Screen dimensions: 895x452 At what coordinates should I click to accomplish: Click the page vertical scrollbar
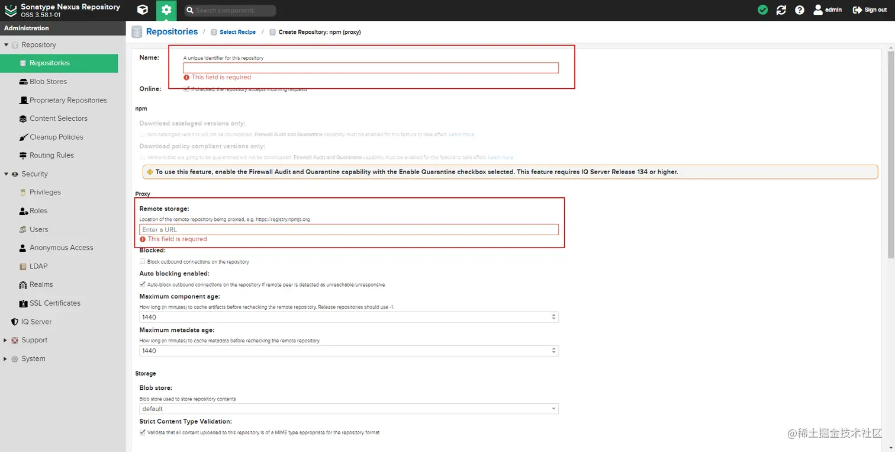(891, 154)
